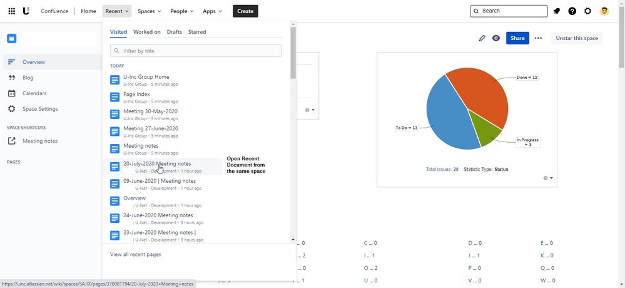Click the search magnifier icon in top bar
Viewport: 625px width, 288px height.
[476, 11]
